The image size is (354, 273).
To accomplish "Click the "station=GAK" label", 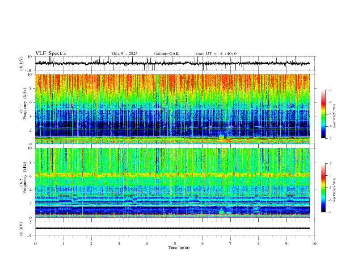I will click(166, 54).
